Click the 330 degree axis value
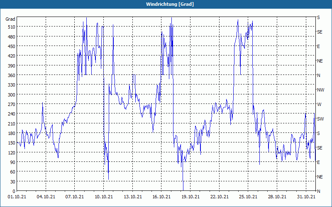Image resolution: width=332 pixels, height=207 pixels. pos(12,85)
